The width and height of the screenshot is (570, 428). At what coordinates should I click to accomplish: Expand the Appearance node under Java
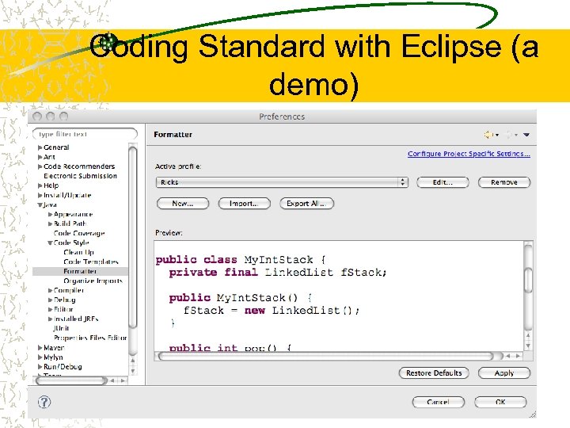tap(50, 214)
